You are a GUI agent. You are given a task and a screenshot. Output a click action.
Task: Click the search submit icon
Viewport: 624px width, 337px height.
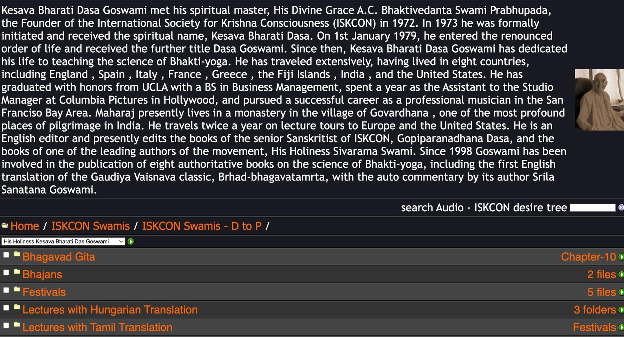click(621, 207)
